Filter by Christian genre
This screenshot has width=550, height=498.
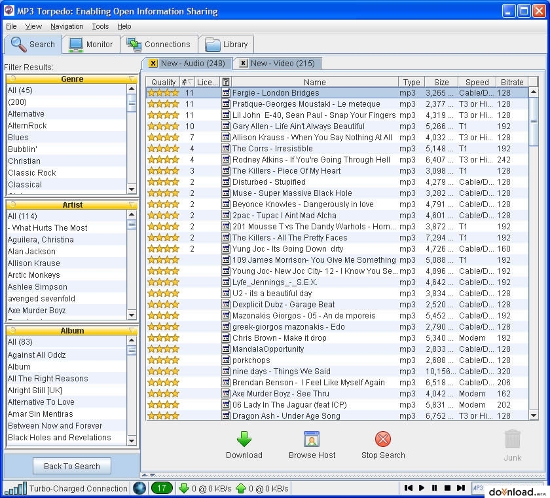(x=67, y=161)
